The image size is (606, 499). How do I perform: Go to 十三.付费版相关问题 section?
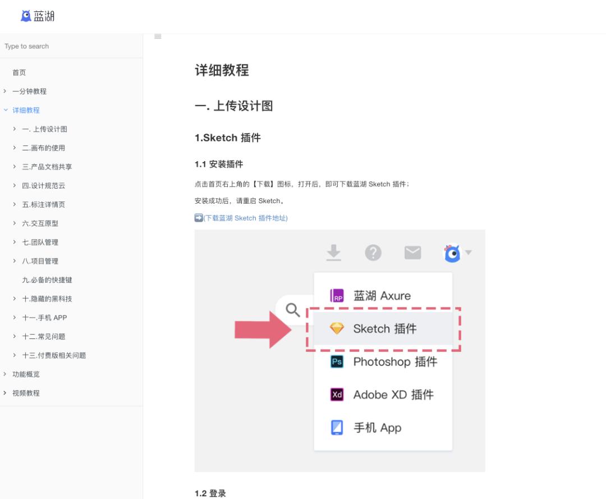point(54,356)
